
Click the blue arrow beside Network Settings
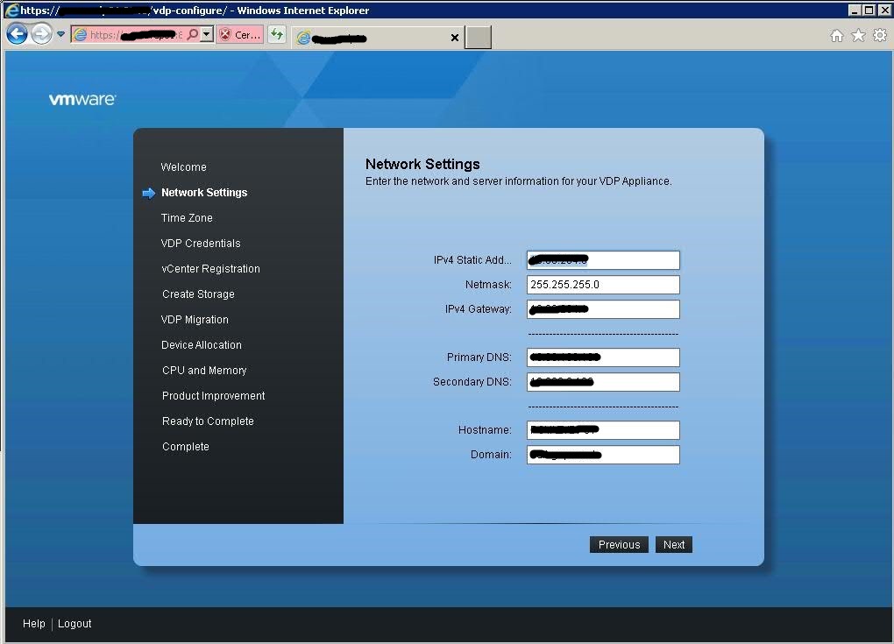pos(148,193)
